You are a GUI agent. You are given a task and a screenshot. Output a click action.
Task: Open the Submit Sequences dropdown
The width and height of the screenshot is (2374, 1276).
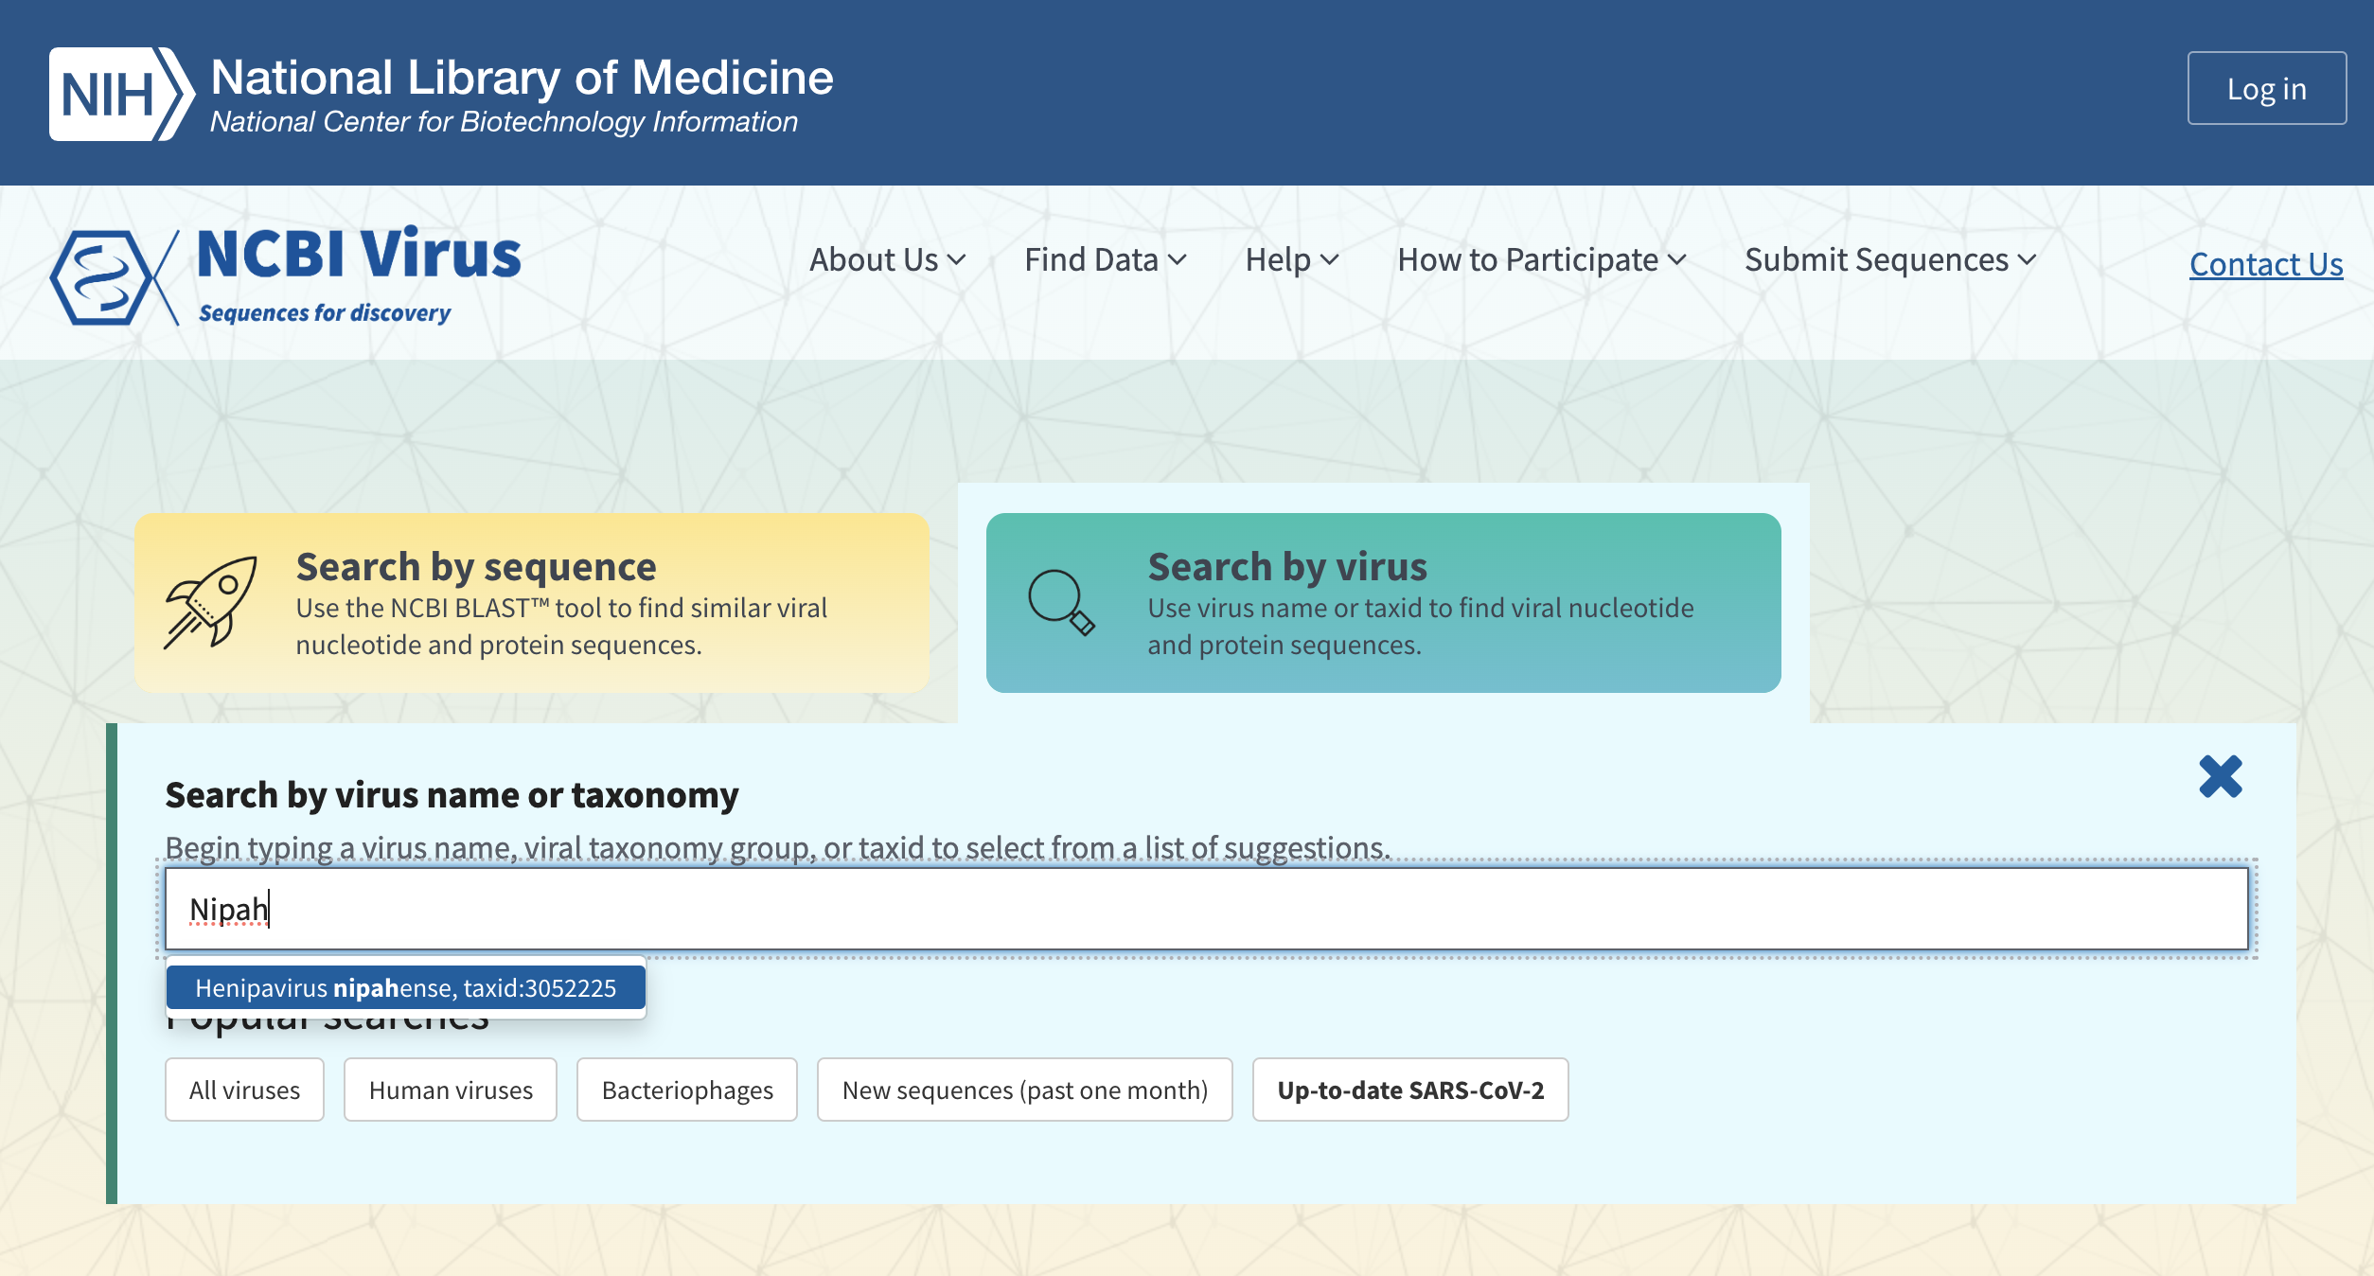[x=1889, y=259]
